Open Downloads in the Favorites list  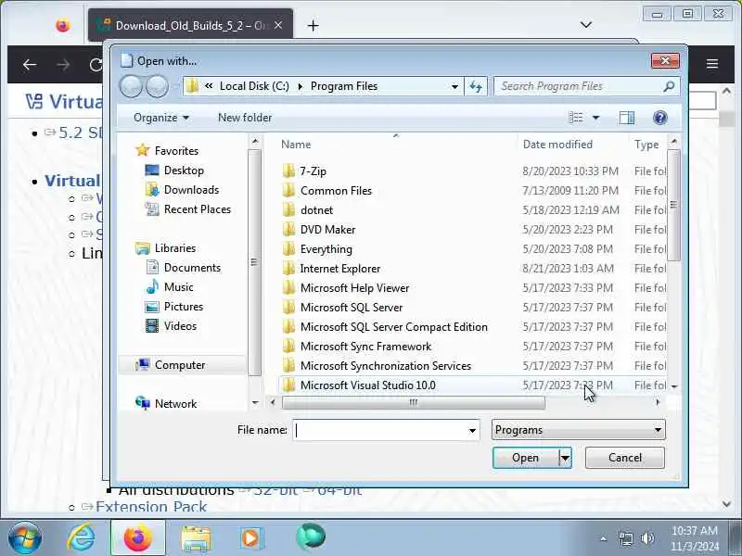(191, 190)
